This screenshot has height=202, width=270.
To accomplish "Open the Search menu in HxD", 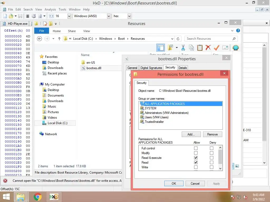I will point(28,9).
